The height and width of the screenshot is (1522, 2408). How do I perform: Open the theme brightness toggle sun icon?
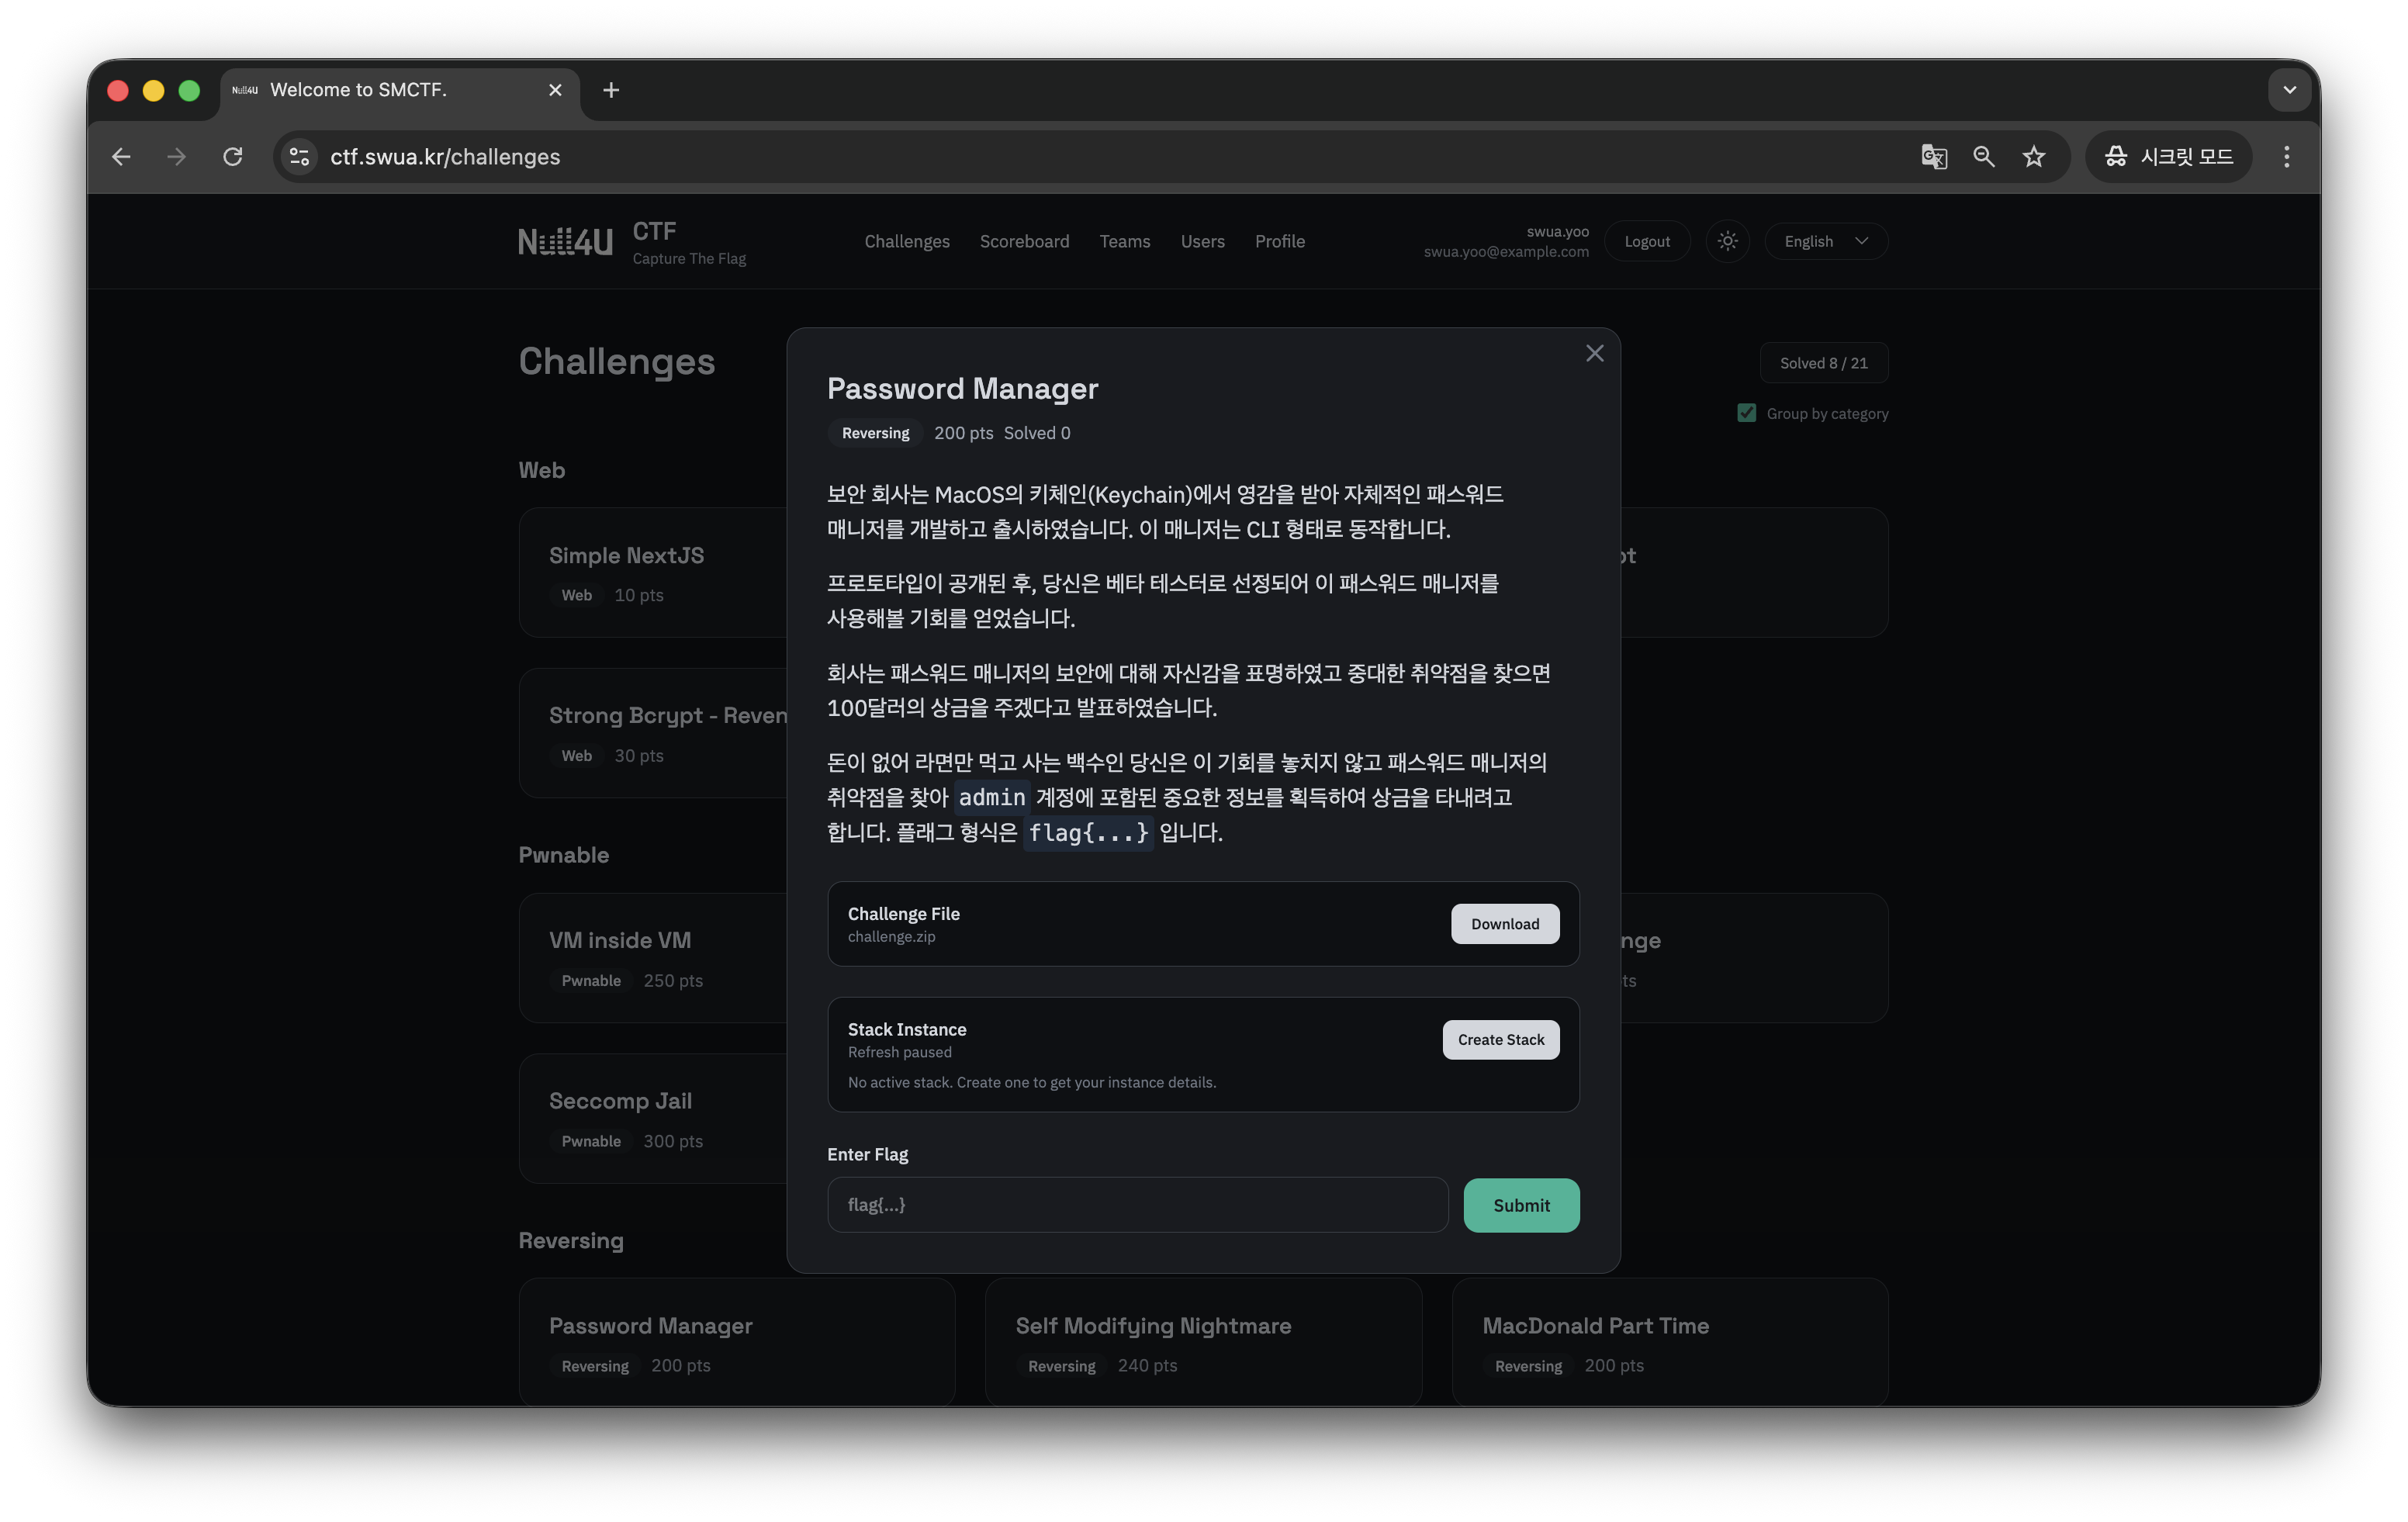tap(1727, 241)
